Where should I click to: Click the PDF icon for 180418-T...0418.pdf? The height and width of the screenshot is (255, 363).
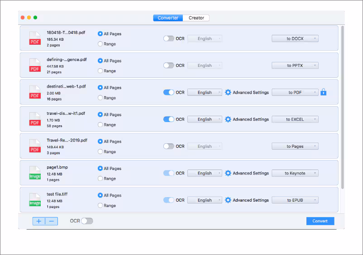point(35,38)
